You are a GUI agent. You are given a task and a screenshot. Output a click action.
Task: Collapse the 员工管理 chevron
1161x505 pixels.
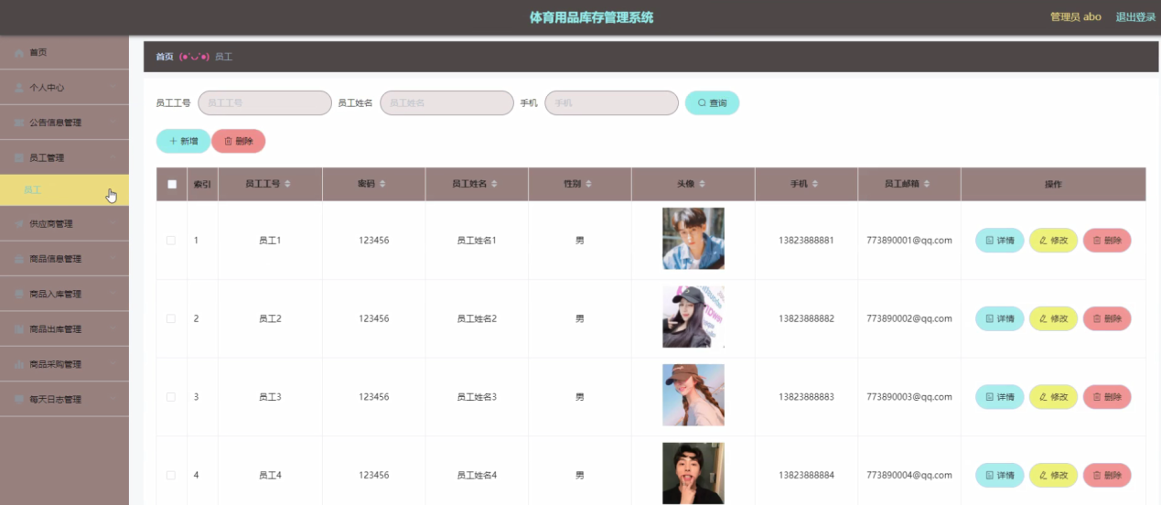[112, 157]
